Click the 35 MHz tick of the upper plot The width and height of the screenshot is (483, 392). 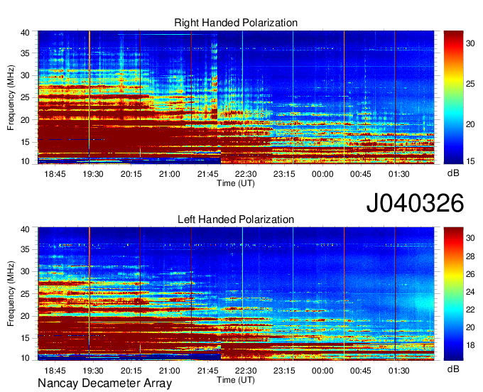point(25,53)
